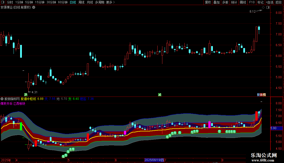Select the 日线 daily period

(73, 2)
